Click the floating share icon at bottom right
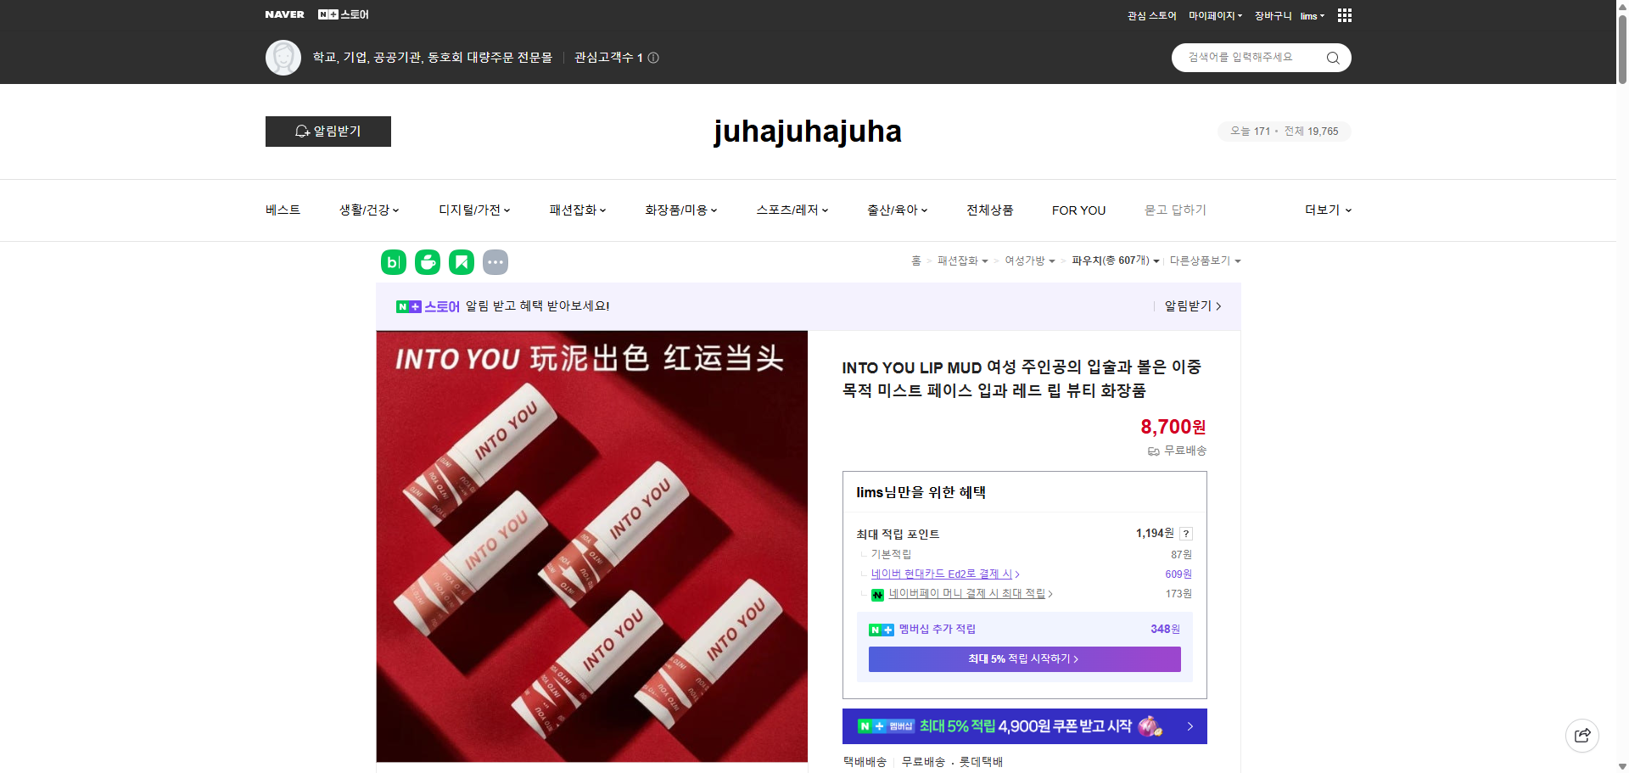This screenshot has height=773, width=1629. click(1582, 735)
